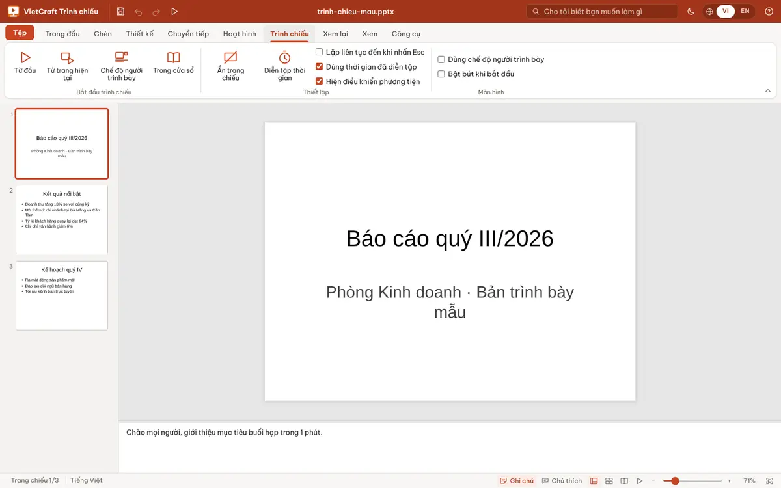The height and width of the screenshot is (488, 781).
Task: Switch interface language to EN
Action: [x=745, y=11]
